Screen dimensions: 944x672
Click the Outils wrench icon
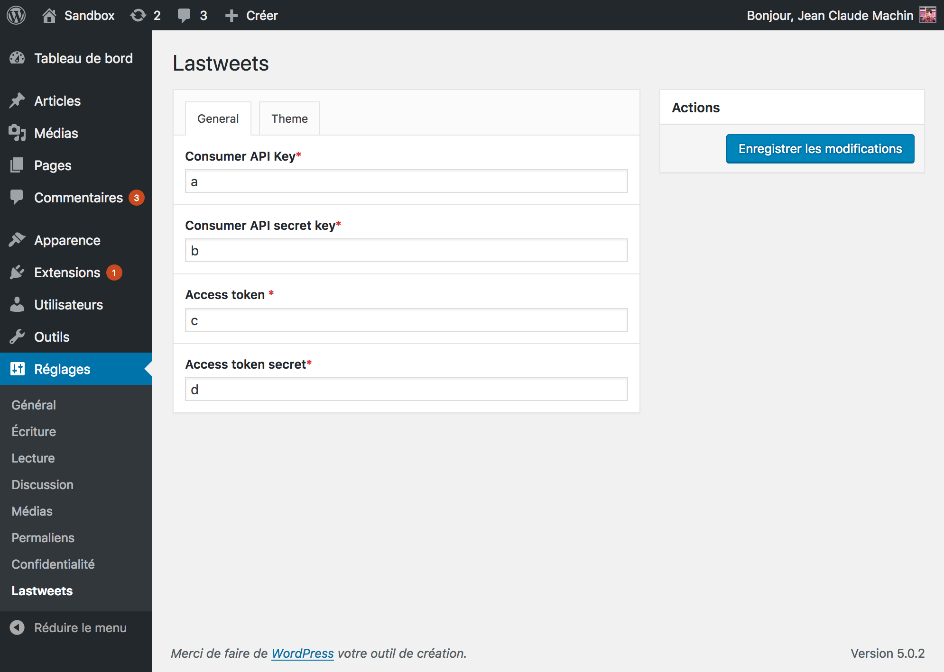coord(17,336)
